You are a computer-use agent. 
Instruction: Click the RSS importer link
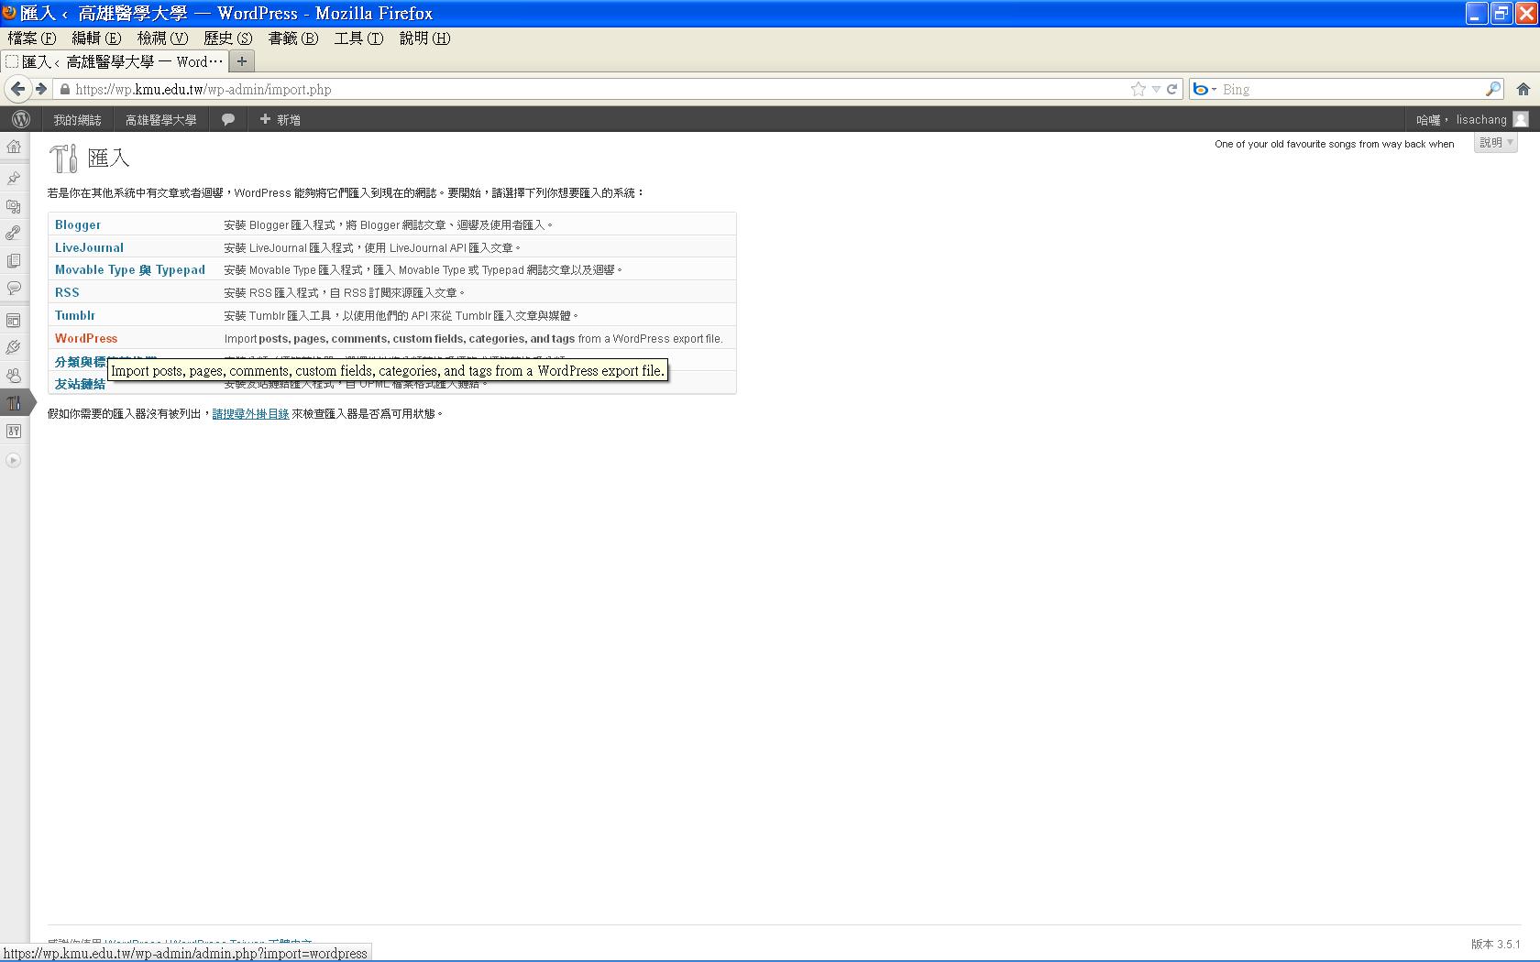67,292
